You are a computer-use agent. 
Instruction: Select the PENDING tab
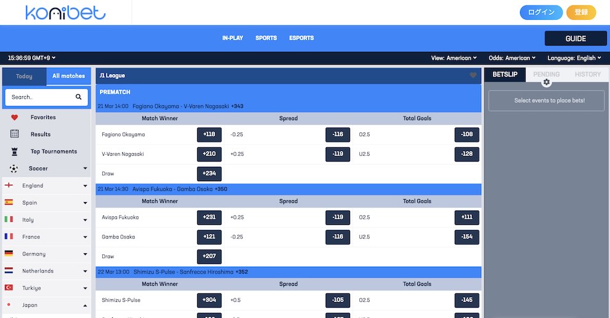pos(546,75)
